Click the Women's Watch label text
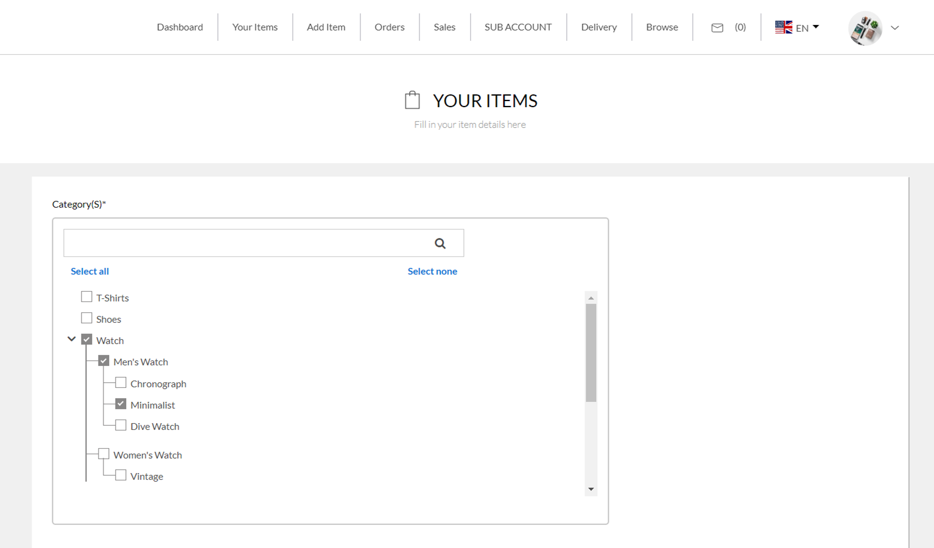Image resolution: width=934 pixels, height=548 pixels. (x=147, y=455)
